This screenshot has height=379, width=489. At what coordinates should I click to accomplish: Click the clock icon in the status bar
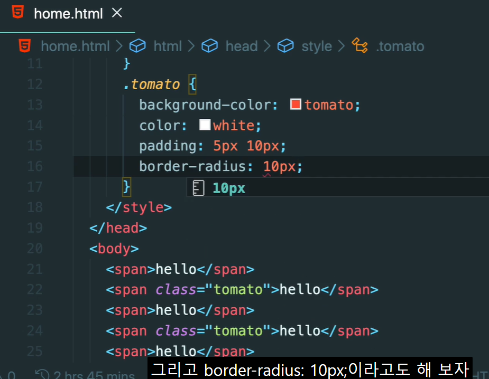[x=42, y=374]
